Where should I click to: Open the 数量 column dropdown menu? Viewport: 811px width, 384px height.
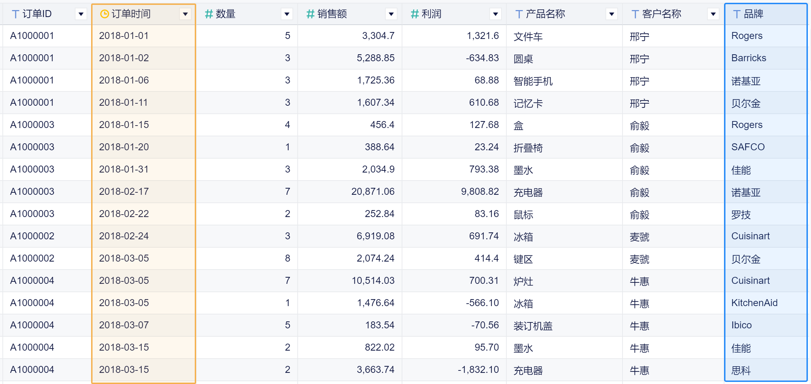pos(287,14)
